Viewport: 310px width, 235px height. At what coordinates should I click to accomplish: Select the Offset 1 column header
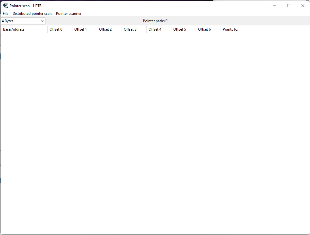(x=84, y=29)
